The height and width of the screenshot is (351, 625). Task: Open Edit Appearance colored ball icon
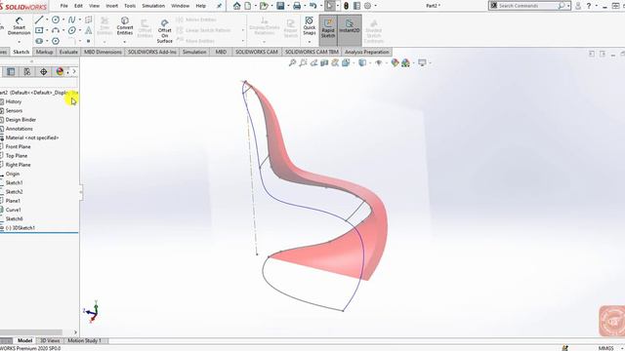pos(395,62)
